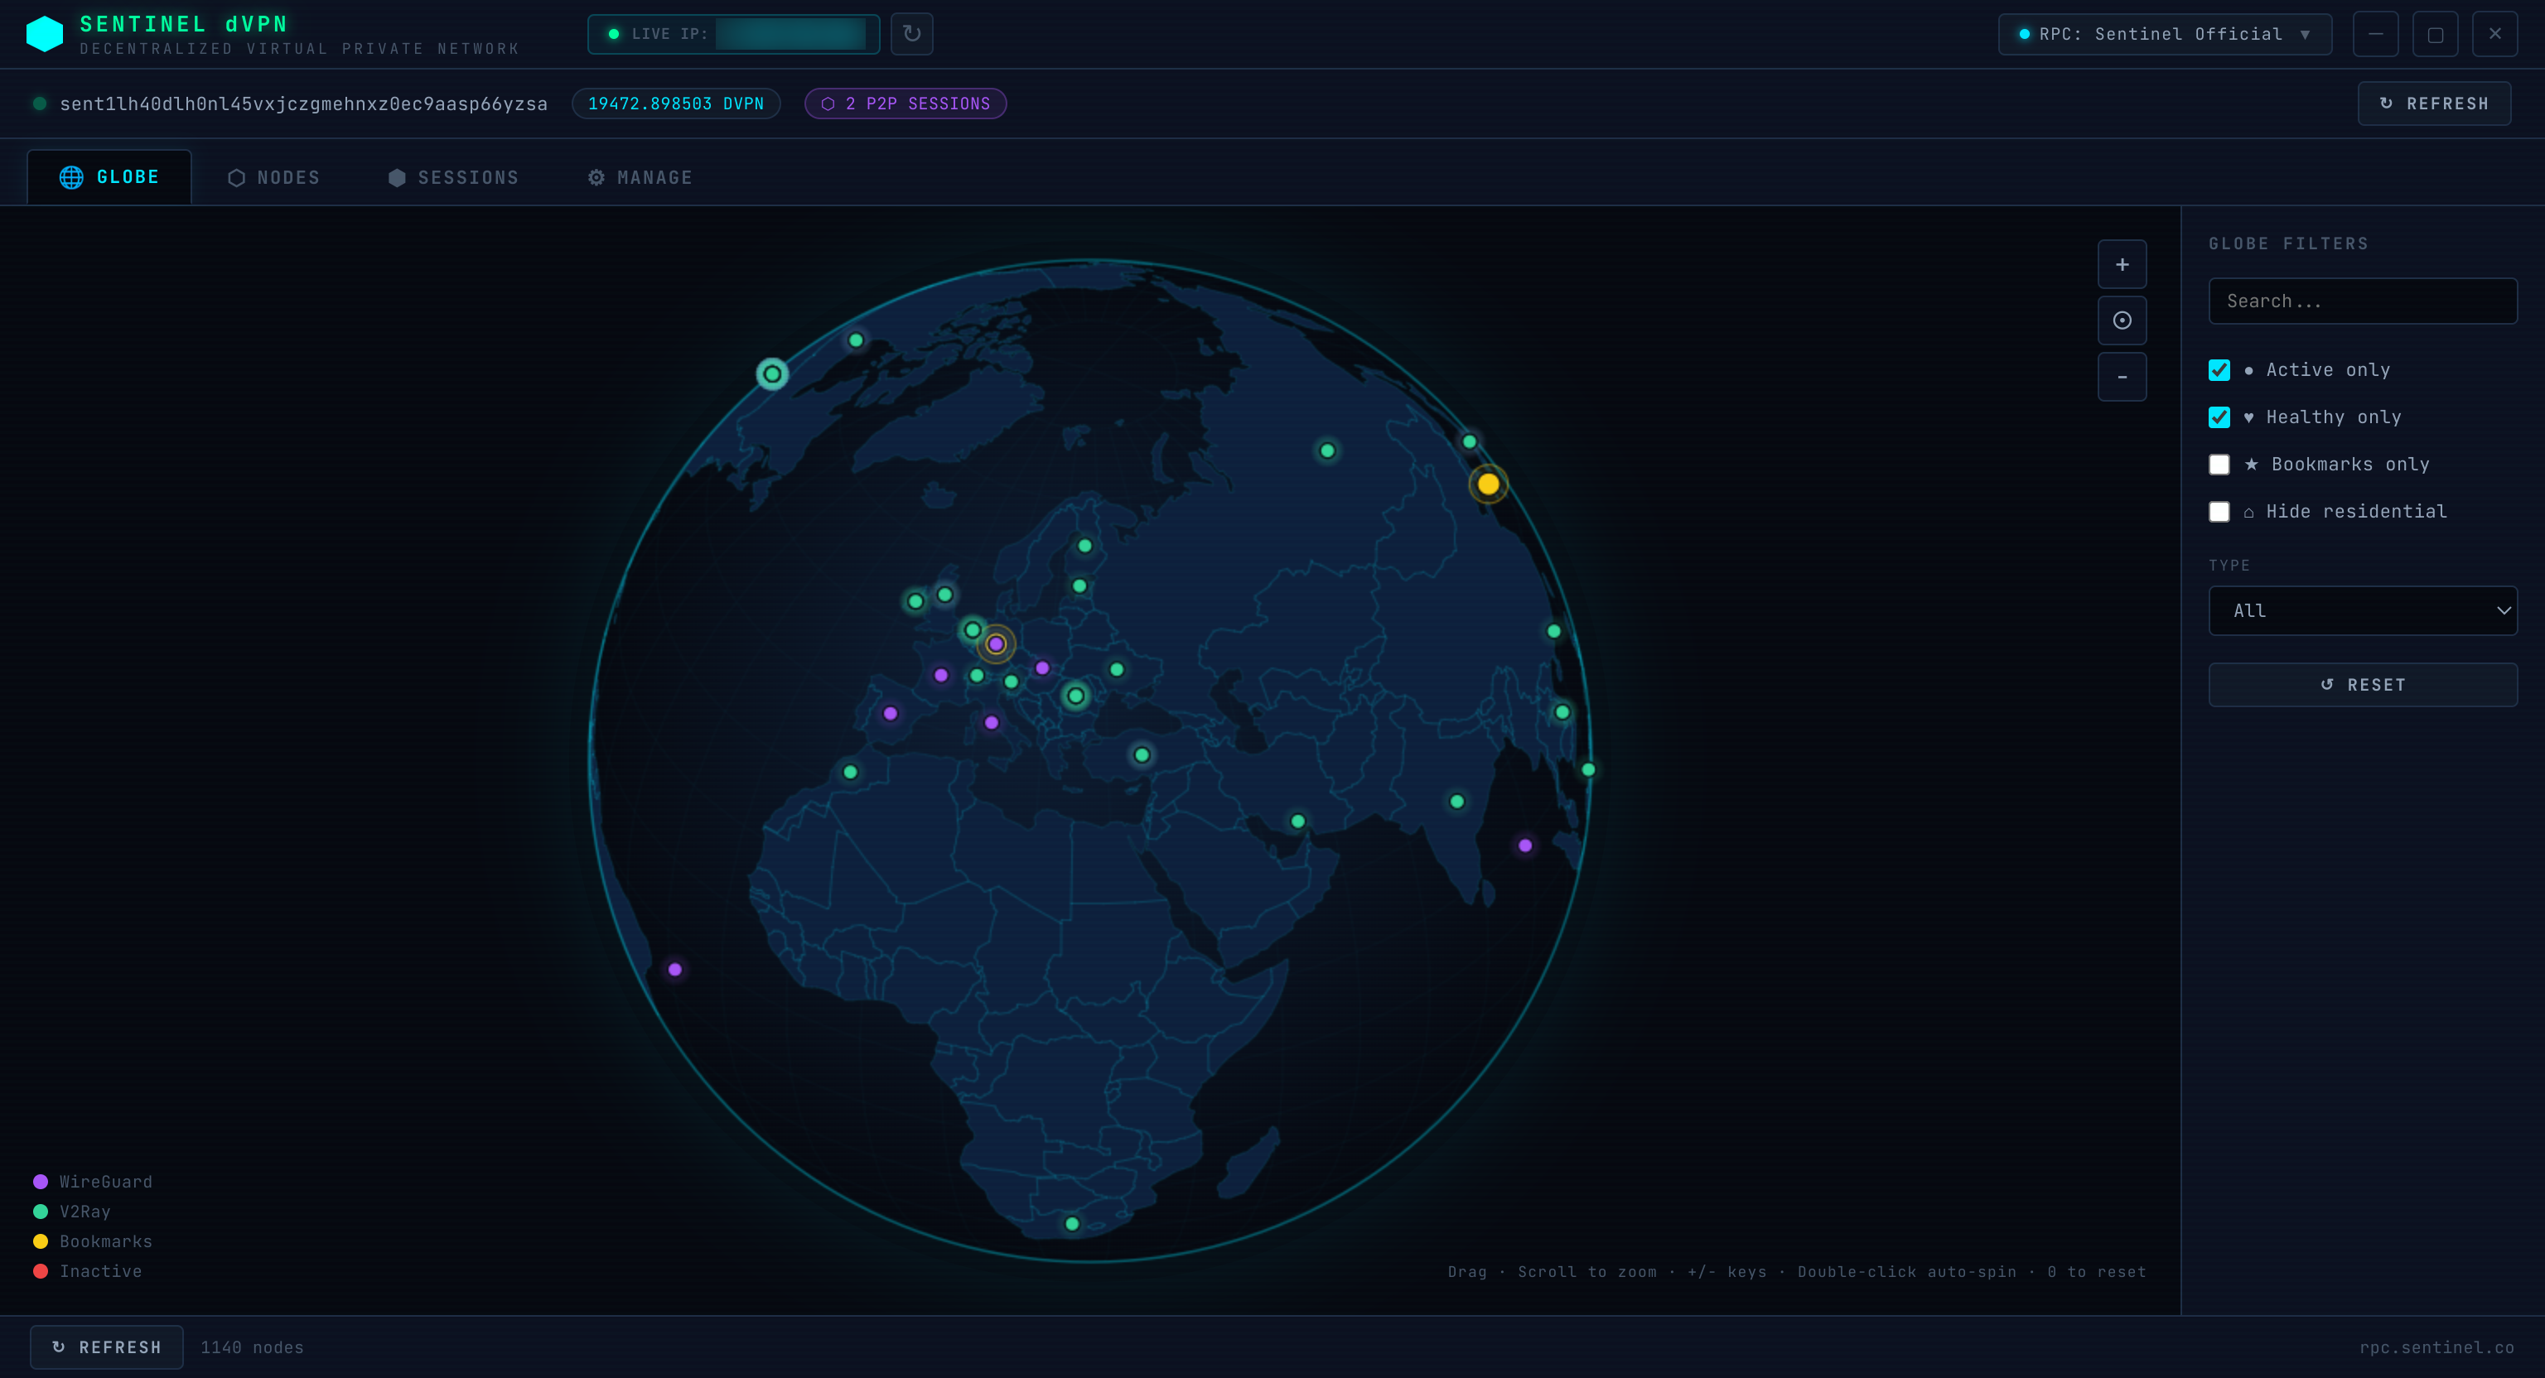Select the green node over northern India
The image size is (2545, 1378).
click(1457, 801)
